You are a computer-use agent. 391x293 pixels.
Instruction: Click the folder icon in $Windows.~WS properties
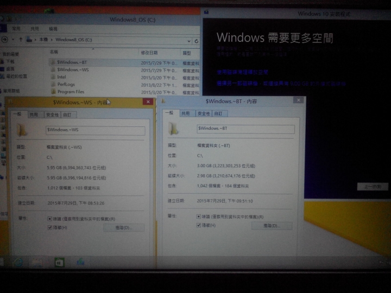point(22,130)
